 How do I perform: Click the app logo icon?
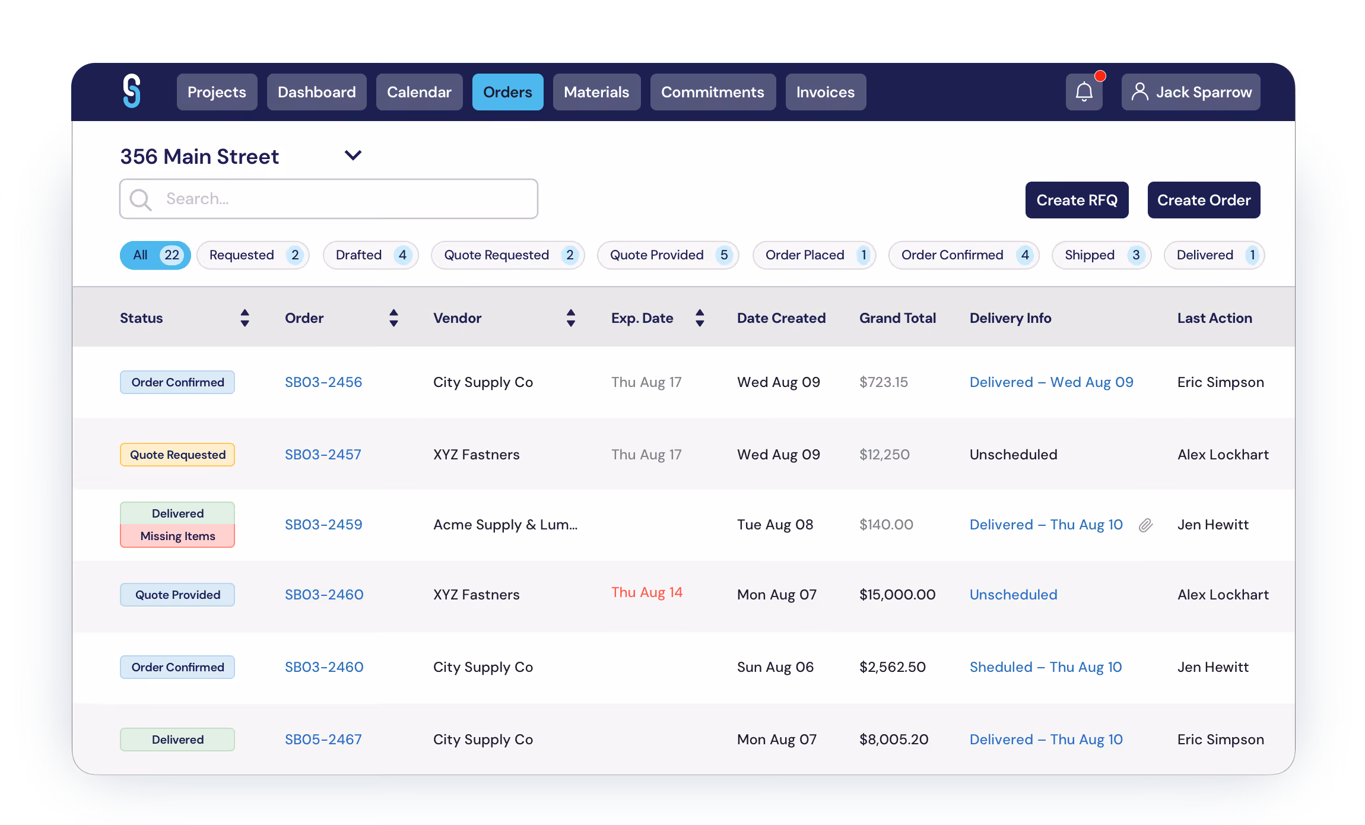(x=132, y=91)
